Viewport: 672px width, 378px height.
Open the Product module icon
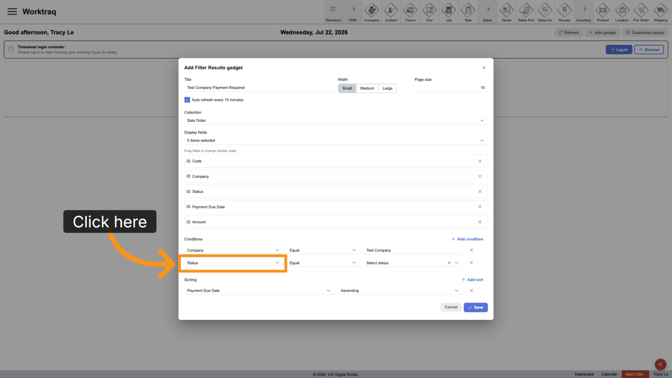coord(602,12)
